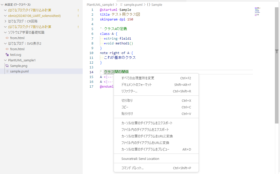
Task: Click the image icon beside Sample.png
Action: pos(7,66)
